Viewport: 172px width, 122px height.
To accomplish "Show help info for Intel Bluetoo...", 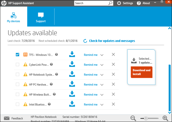I will (x=49, y=104).
